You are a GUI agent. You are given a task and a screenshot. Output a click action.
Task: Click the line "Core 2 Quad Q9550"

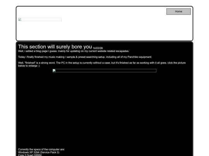click(30, 155)
